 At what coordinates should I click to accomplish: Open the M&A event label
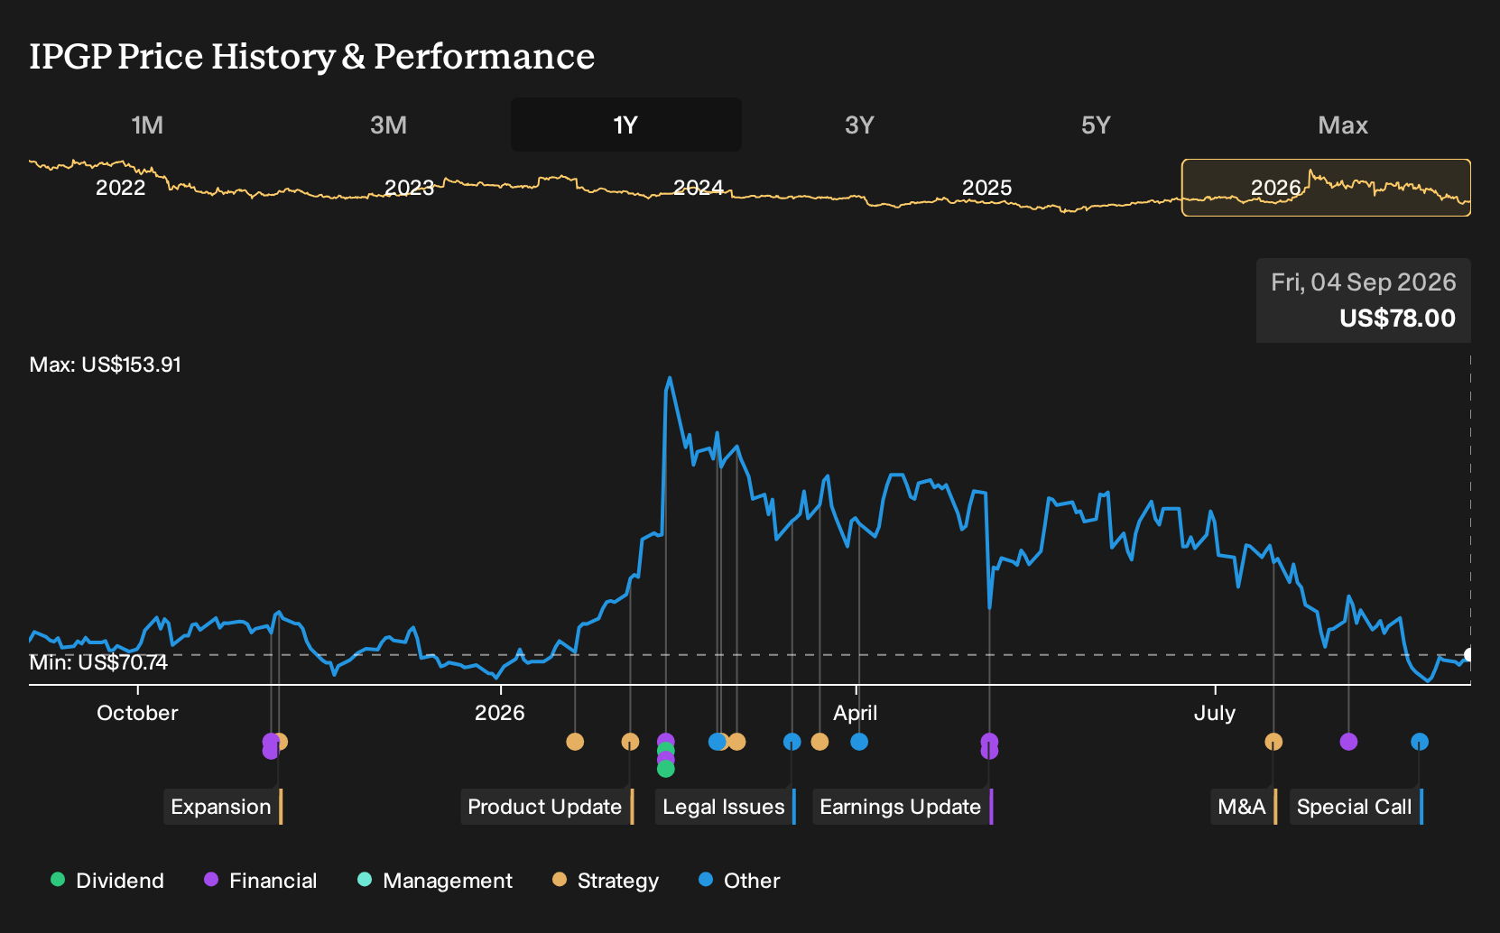pos(1244,807)
